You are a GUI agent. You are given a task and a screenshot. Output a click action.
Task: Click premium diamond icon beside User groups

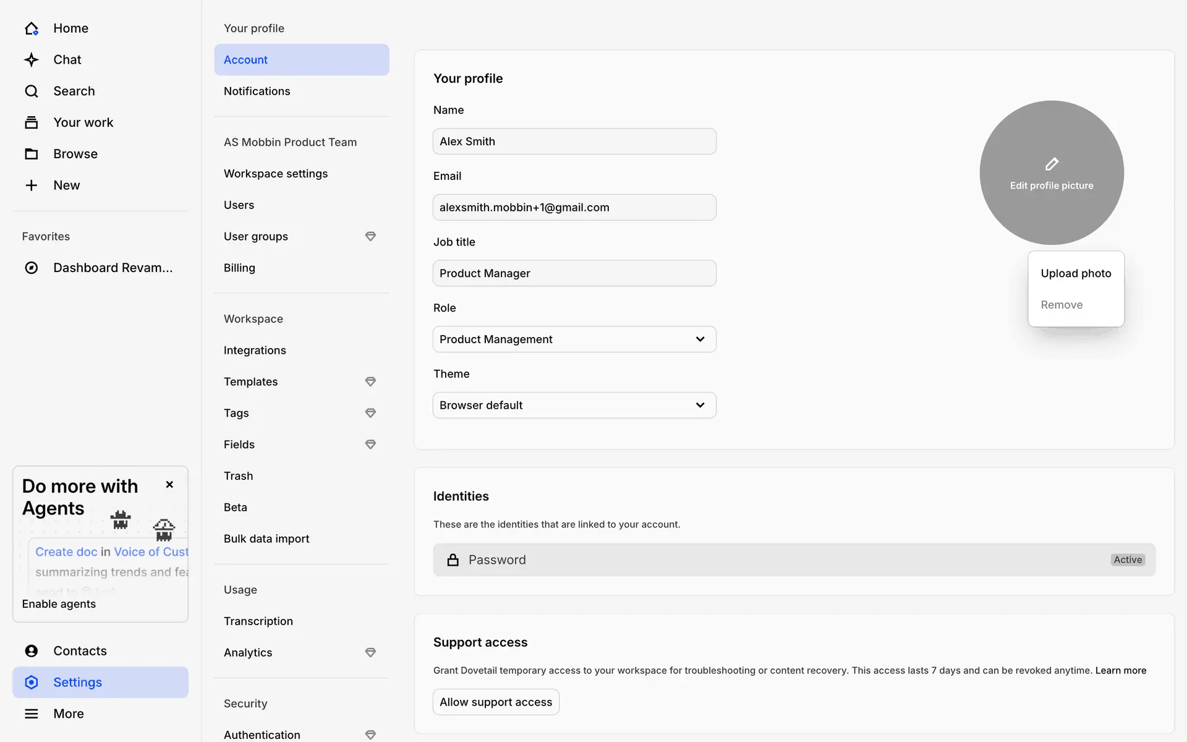(x=370, y=236)
